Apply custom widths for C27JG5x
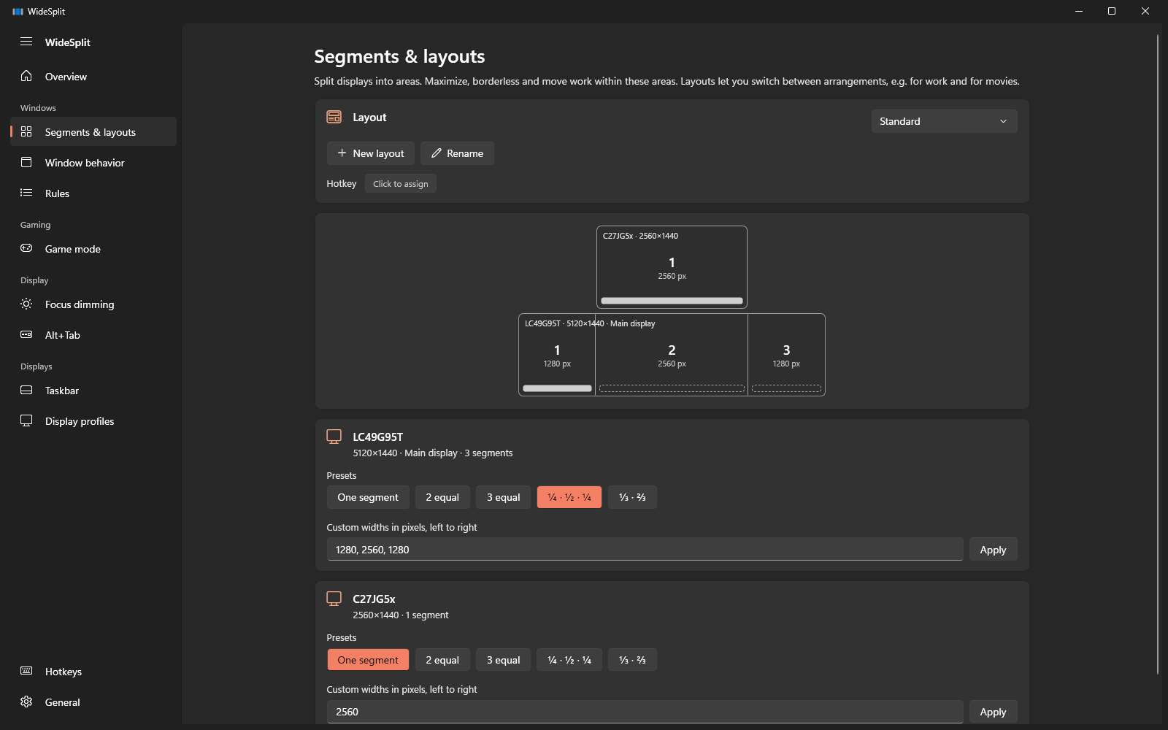 [993, 712]
